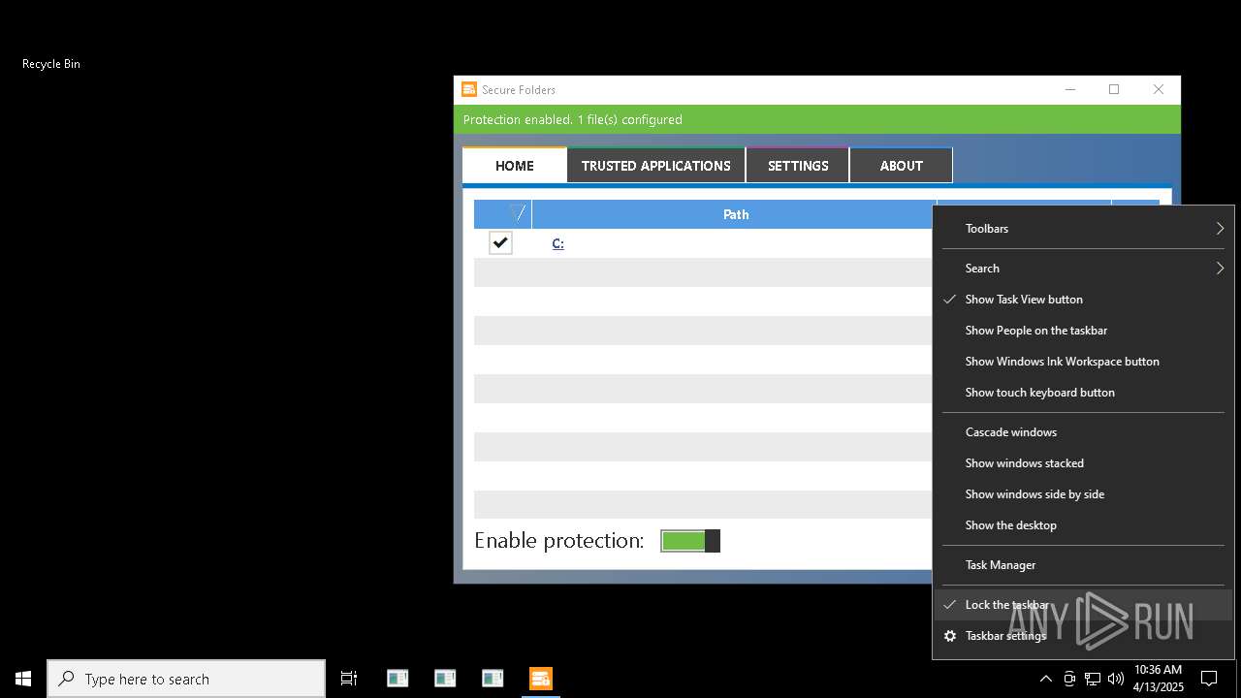The height and width of the screenshot is (698, 1241).
Task: Click the taskbar search box
Action: pos(186,679)
